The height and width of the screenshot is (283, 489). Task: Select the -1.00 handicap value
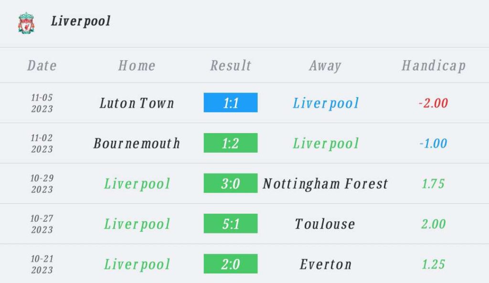[434, 143]
